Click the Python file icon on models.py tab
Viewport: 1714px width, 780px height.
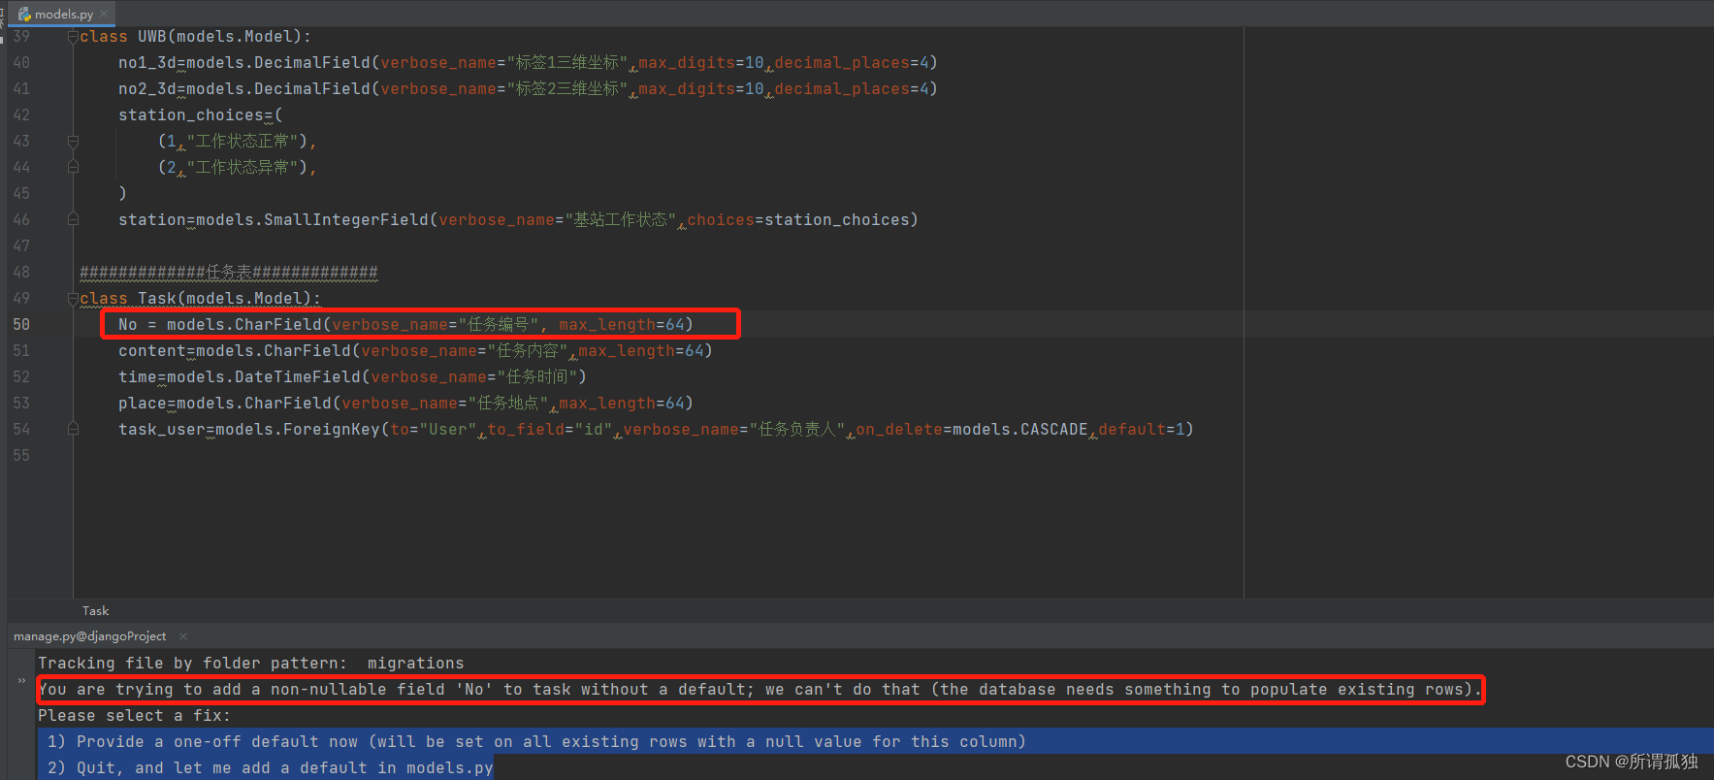24,14
